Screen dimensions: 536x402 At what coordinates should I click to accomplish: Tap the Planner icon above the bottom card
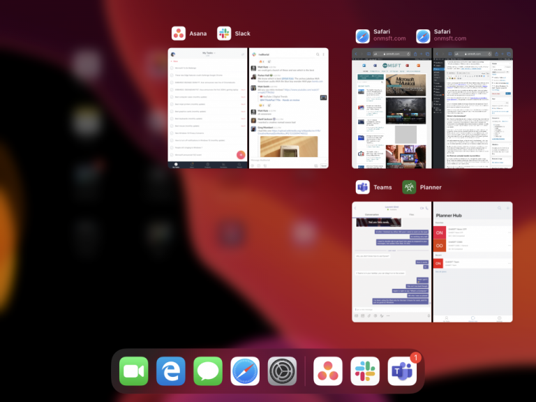409,187
